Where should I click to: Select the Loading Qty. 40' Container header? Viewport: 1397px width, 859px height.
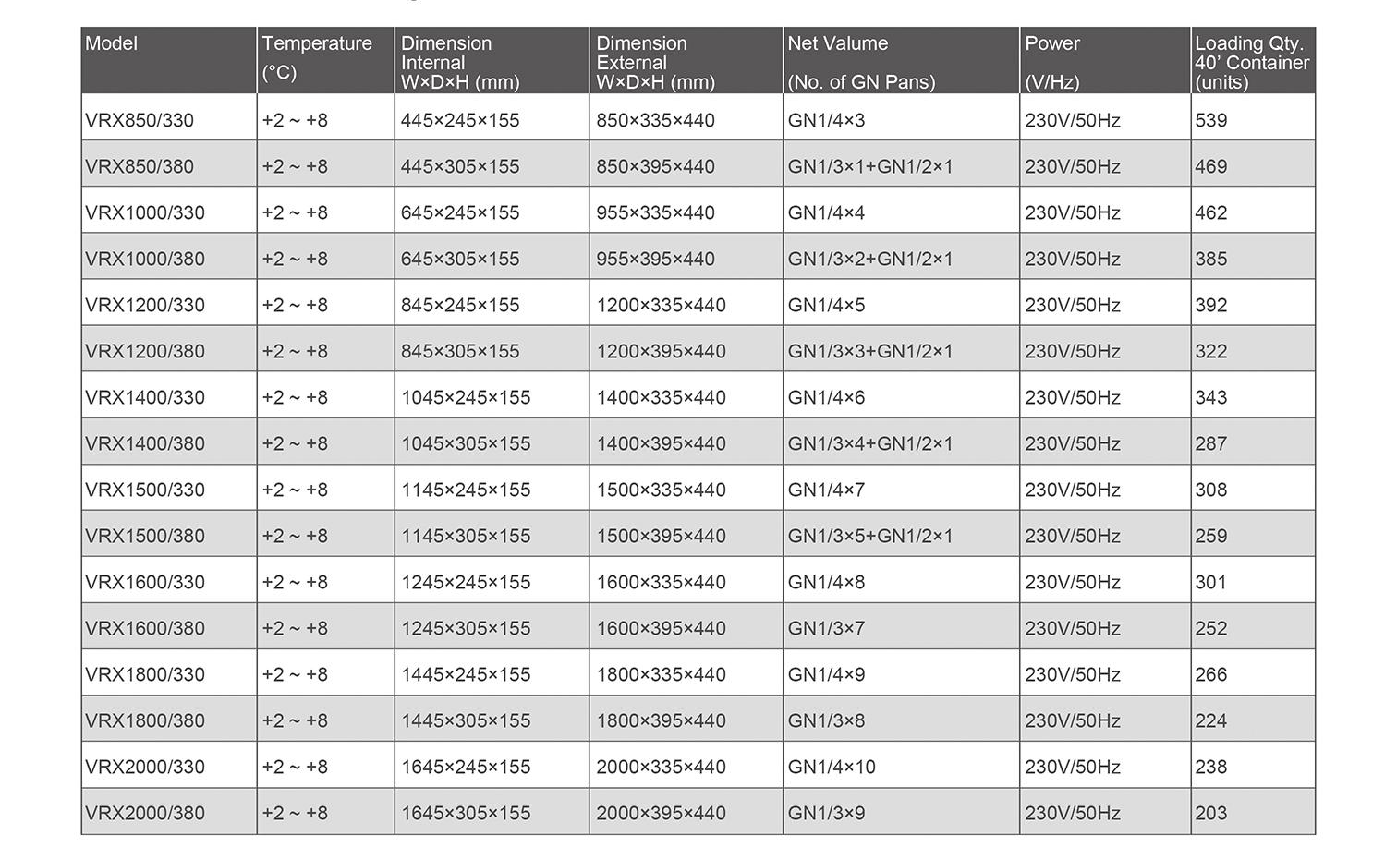point(1251,62)
